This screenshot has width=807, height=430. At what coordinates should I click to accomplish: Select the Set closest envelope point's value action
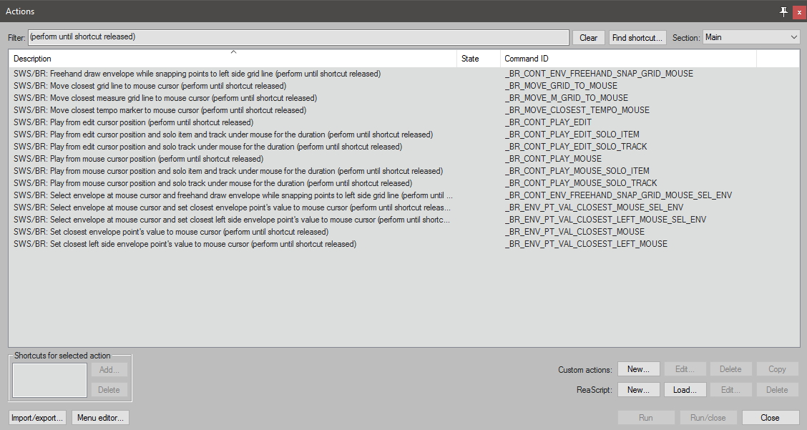(170, 232)
